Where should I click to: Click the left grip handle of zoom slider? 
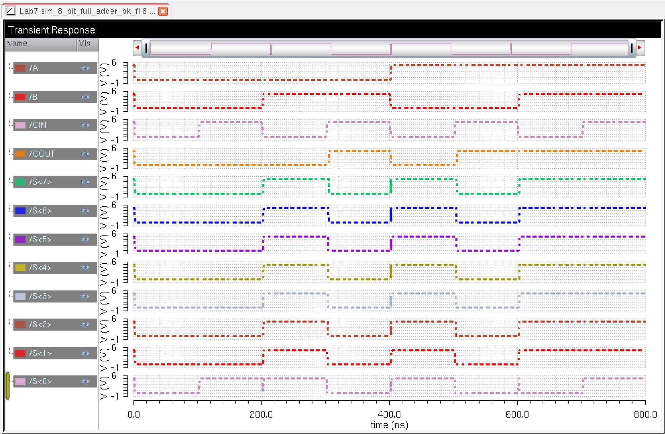click(146, 48)
